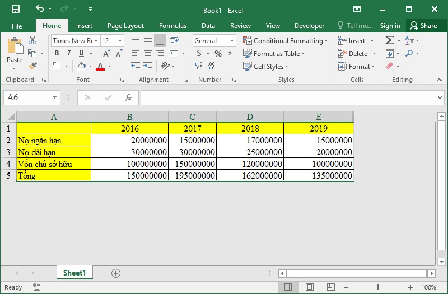Image resolution: width=448 pixels, height=294 pixels.
Task: Click the Paste button
Action: point(15,53)
